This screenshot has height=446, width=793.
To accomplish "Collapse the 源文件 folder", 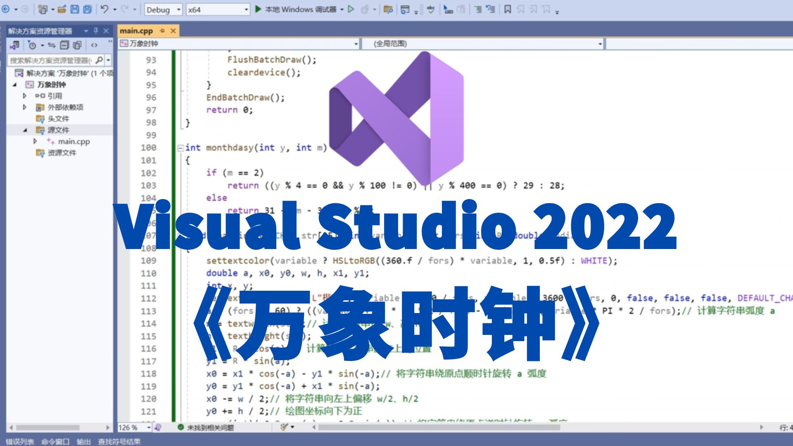I will [x=25, y=130].
